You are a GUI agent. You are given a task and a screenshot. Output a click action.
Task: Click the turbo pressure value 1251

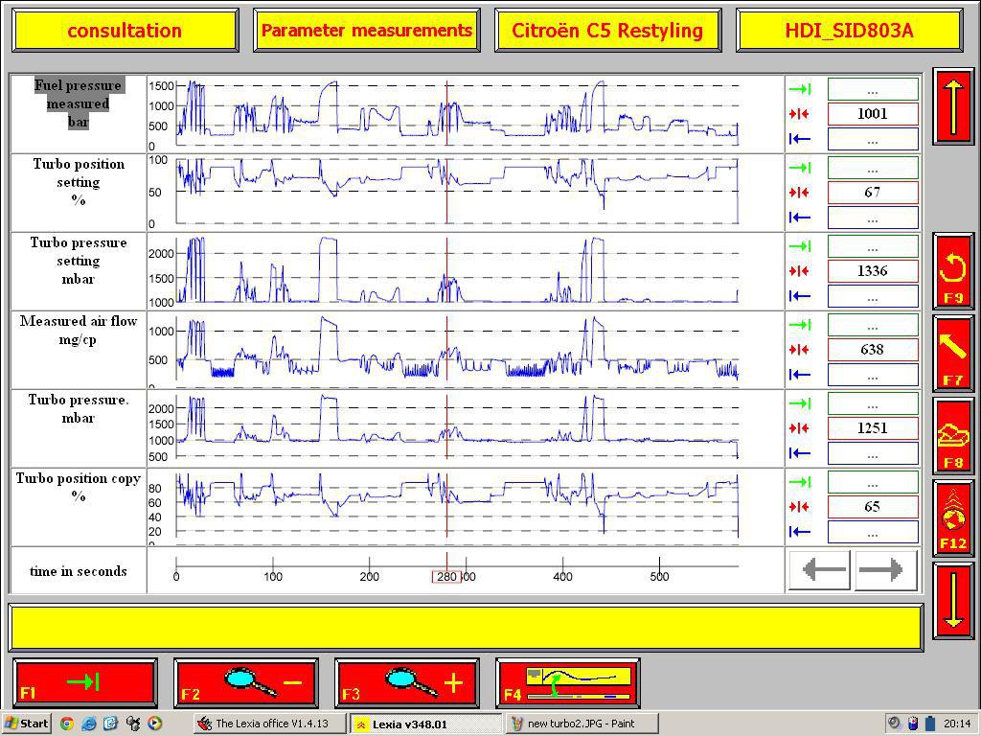(x=873, y=428)
